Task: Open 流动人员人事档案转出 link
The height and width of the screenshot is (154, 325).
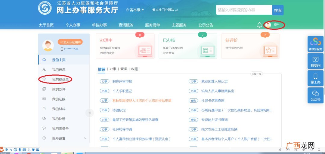Action: click(x=218, y=91)
